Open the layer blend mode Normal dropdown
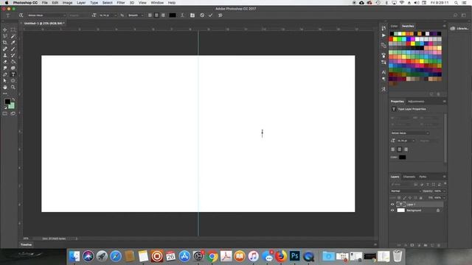Image resolution: width=472 pixels, height=265 pixels. coord(406,191)
